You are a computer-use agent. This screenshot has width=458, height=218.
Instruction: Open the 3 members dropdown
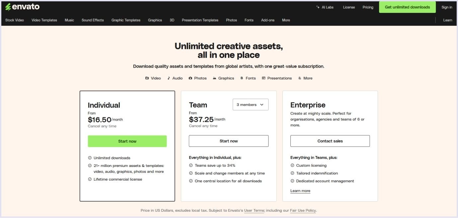pyautogui.click(x=251, y=105)
